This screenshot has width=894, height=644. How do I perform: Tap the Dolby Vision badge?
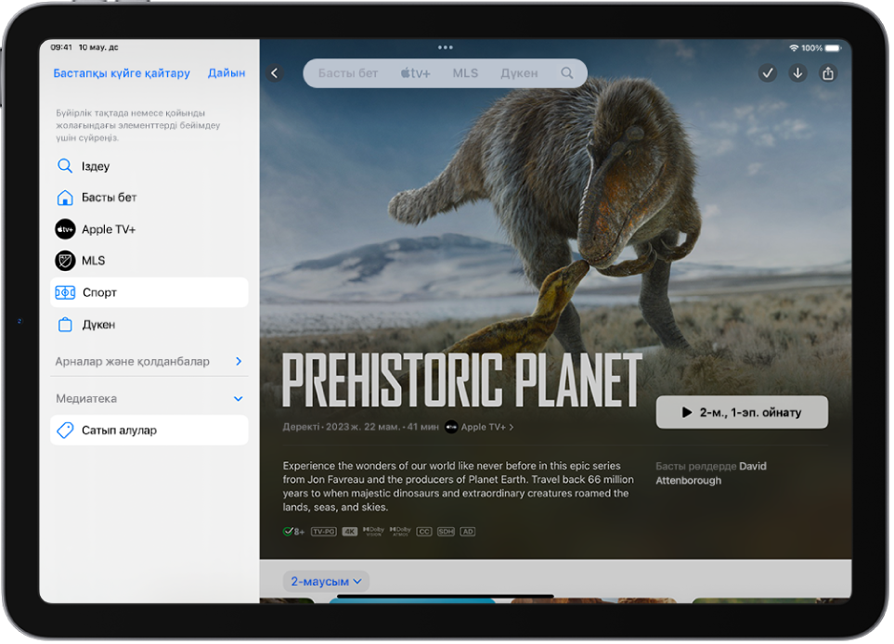point(373,532)
